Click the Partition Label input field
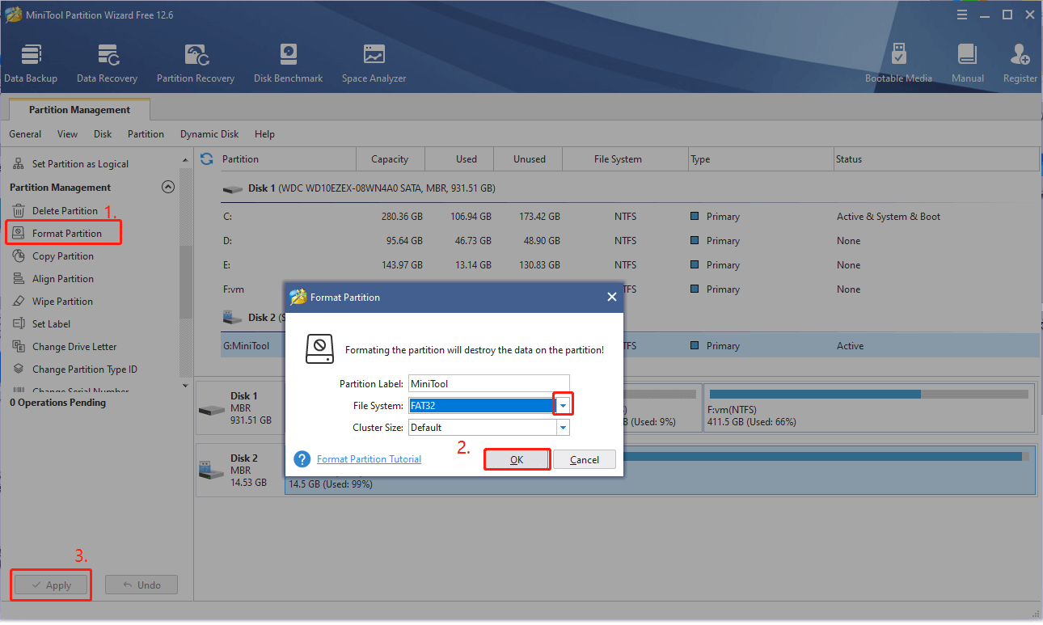This screenshot has width=1043, height=625. 489,383
